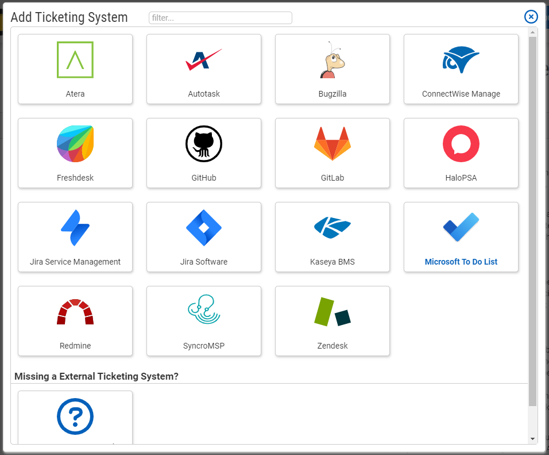The image size is (549, 455).
Task: Click the scrollbar down arrow
Action: coord(532,438)
